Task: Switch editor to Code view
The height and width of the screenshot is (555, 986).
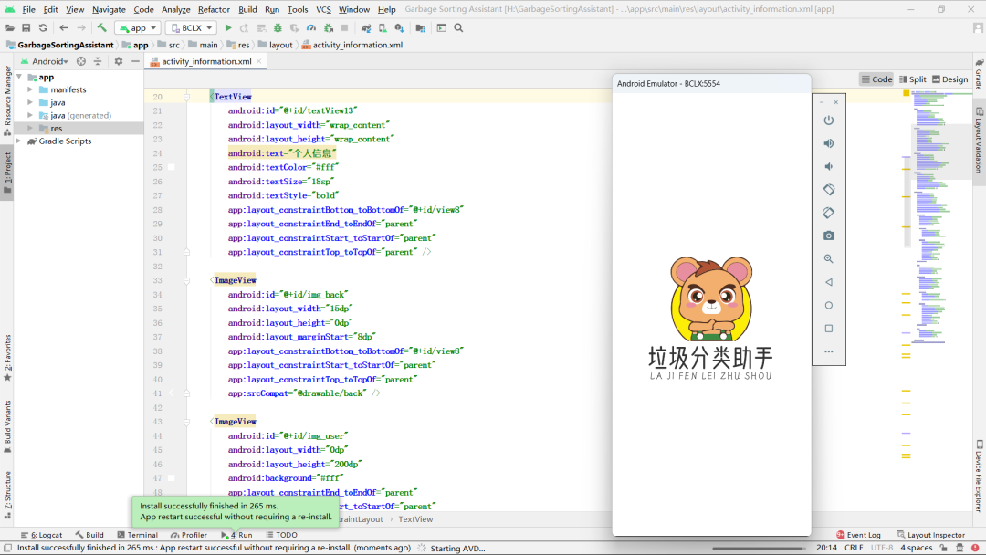Action: click(x=876, y=79)
